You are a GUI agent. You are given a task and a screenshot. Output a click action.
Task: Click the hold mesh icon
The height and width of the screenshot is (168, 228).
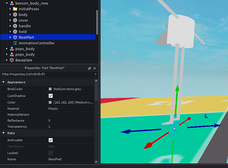coord(15,31)
